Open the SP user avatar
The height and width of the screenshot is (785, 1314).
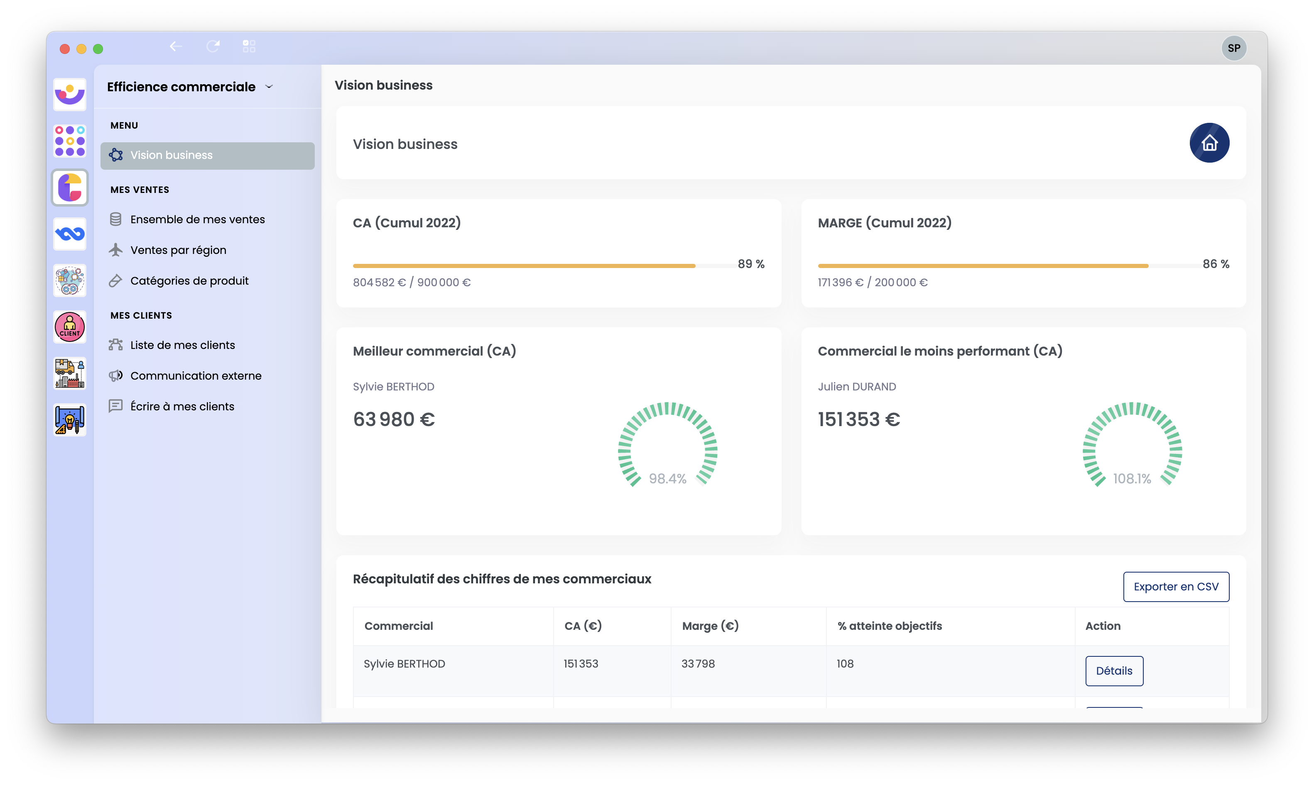(1233, 48)
